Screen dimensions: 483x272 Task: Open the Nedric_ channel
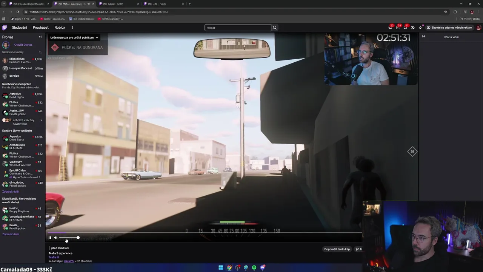[x=23, y=210]
